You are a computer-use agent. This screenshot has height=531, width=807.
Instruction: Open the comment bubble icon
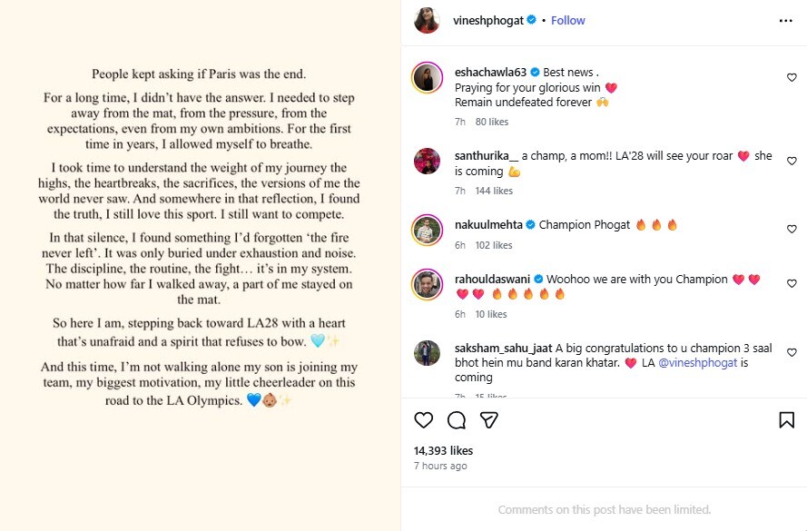coord(457,419)
